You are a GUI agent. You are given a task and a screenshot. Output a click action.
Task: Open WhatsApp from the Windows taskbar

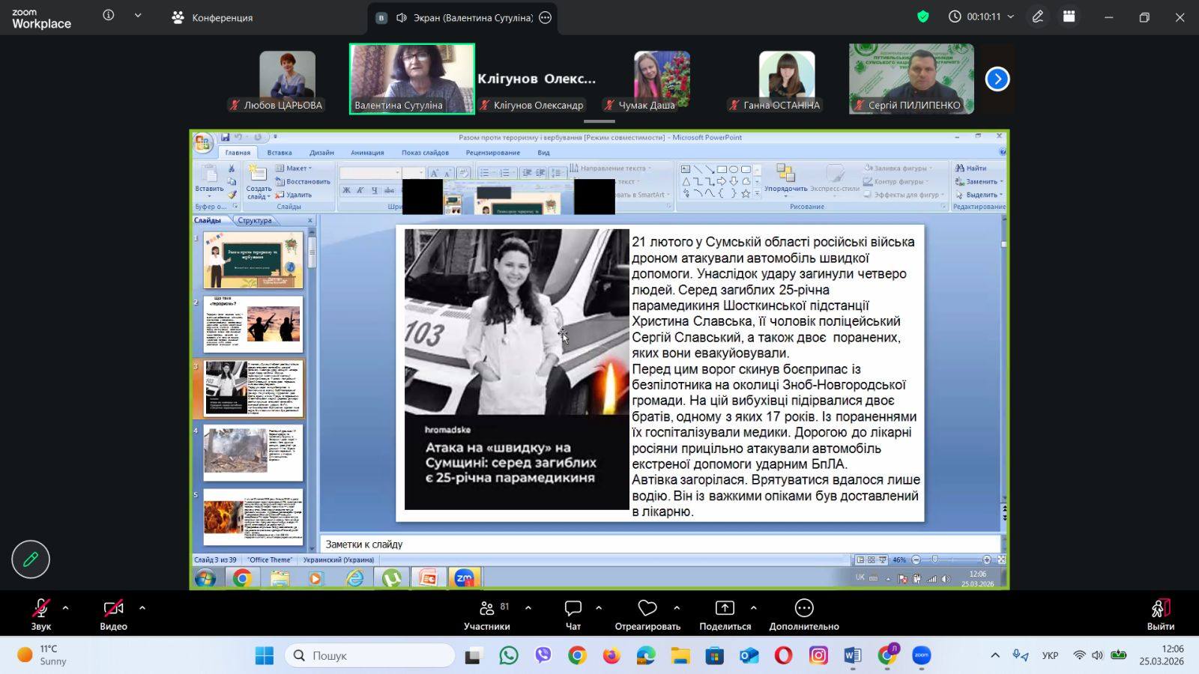click(x=509, y=656)
